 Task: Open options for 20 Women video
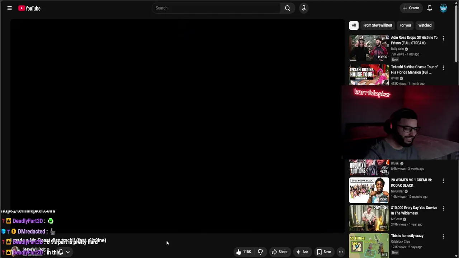[x=443, y=181]
